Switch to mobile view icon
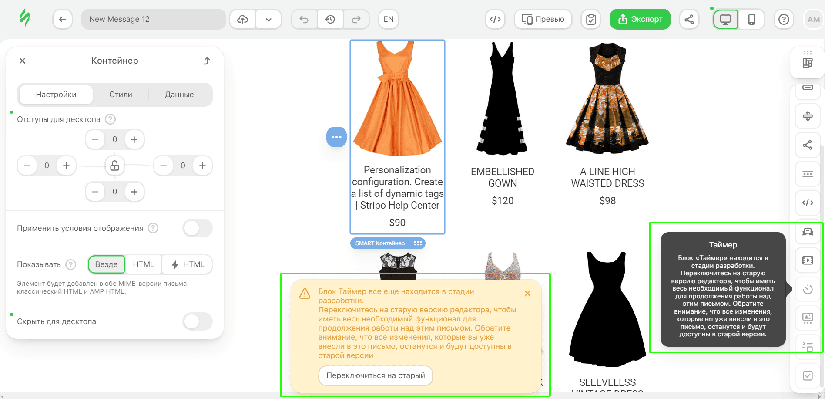The height and width of the screenshot is (399, 825). pyautogui.click(x=751, y=19)
